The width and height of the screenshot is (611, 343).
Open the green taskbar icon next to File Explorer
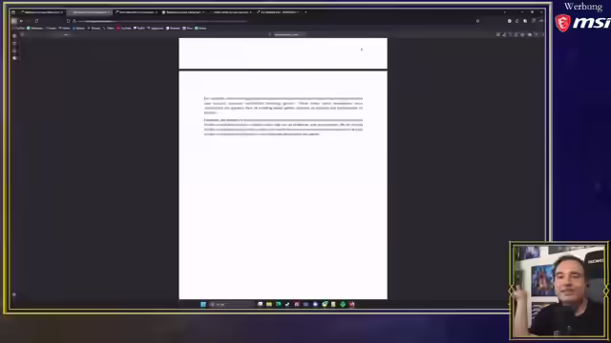[278, 304]
